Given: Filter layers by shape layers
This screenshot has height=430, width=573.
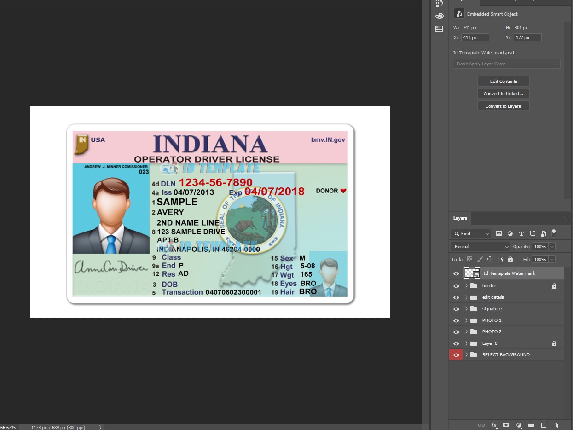Looking at the screenshot, I should pos(532,234).
